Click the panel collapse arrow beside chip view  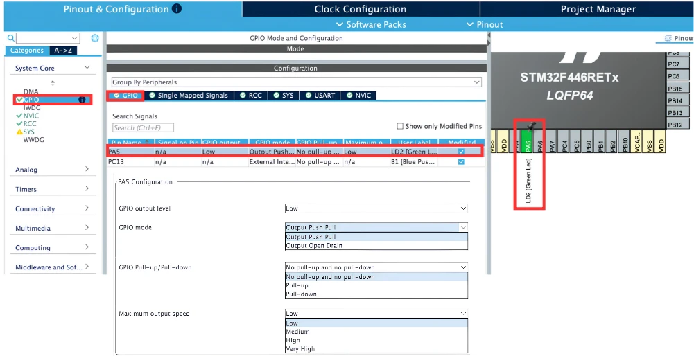tap(489, 41)
